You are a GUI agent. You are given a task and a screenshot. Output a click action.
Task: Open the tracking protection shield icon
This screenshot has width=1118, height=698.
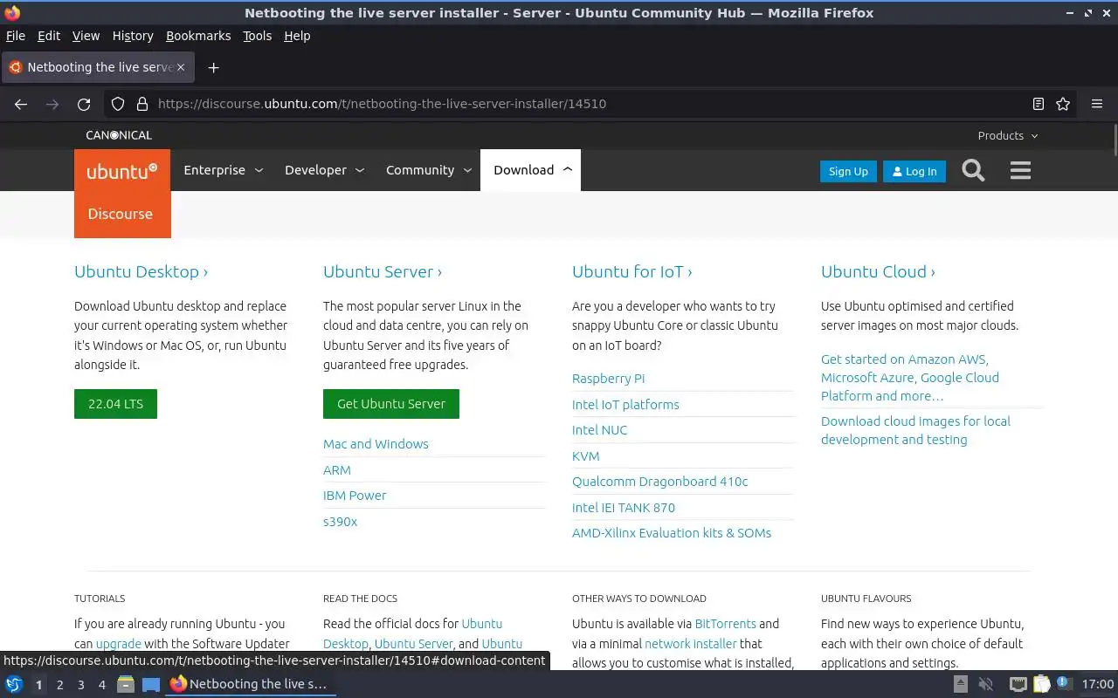click(x=118, y=104)
